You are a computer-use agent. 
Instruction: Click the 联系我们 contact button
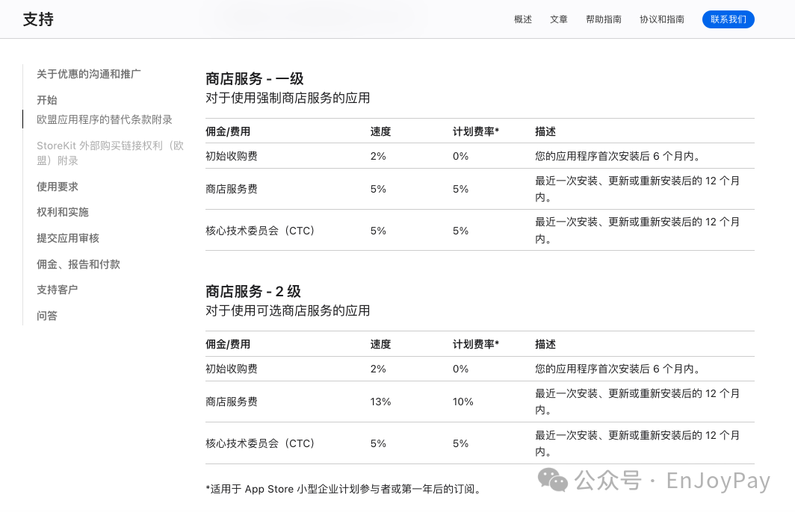(728, 19)
